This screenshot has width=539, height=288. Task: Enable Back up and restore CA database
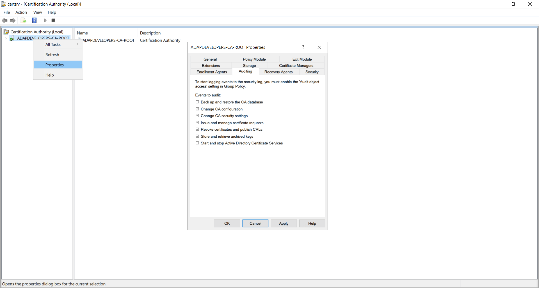coord(197,102)
